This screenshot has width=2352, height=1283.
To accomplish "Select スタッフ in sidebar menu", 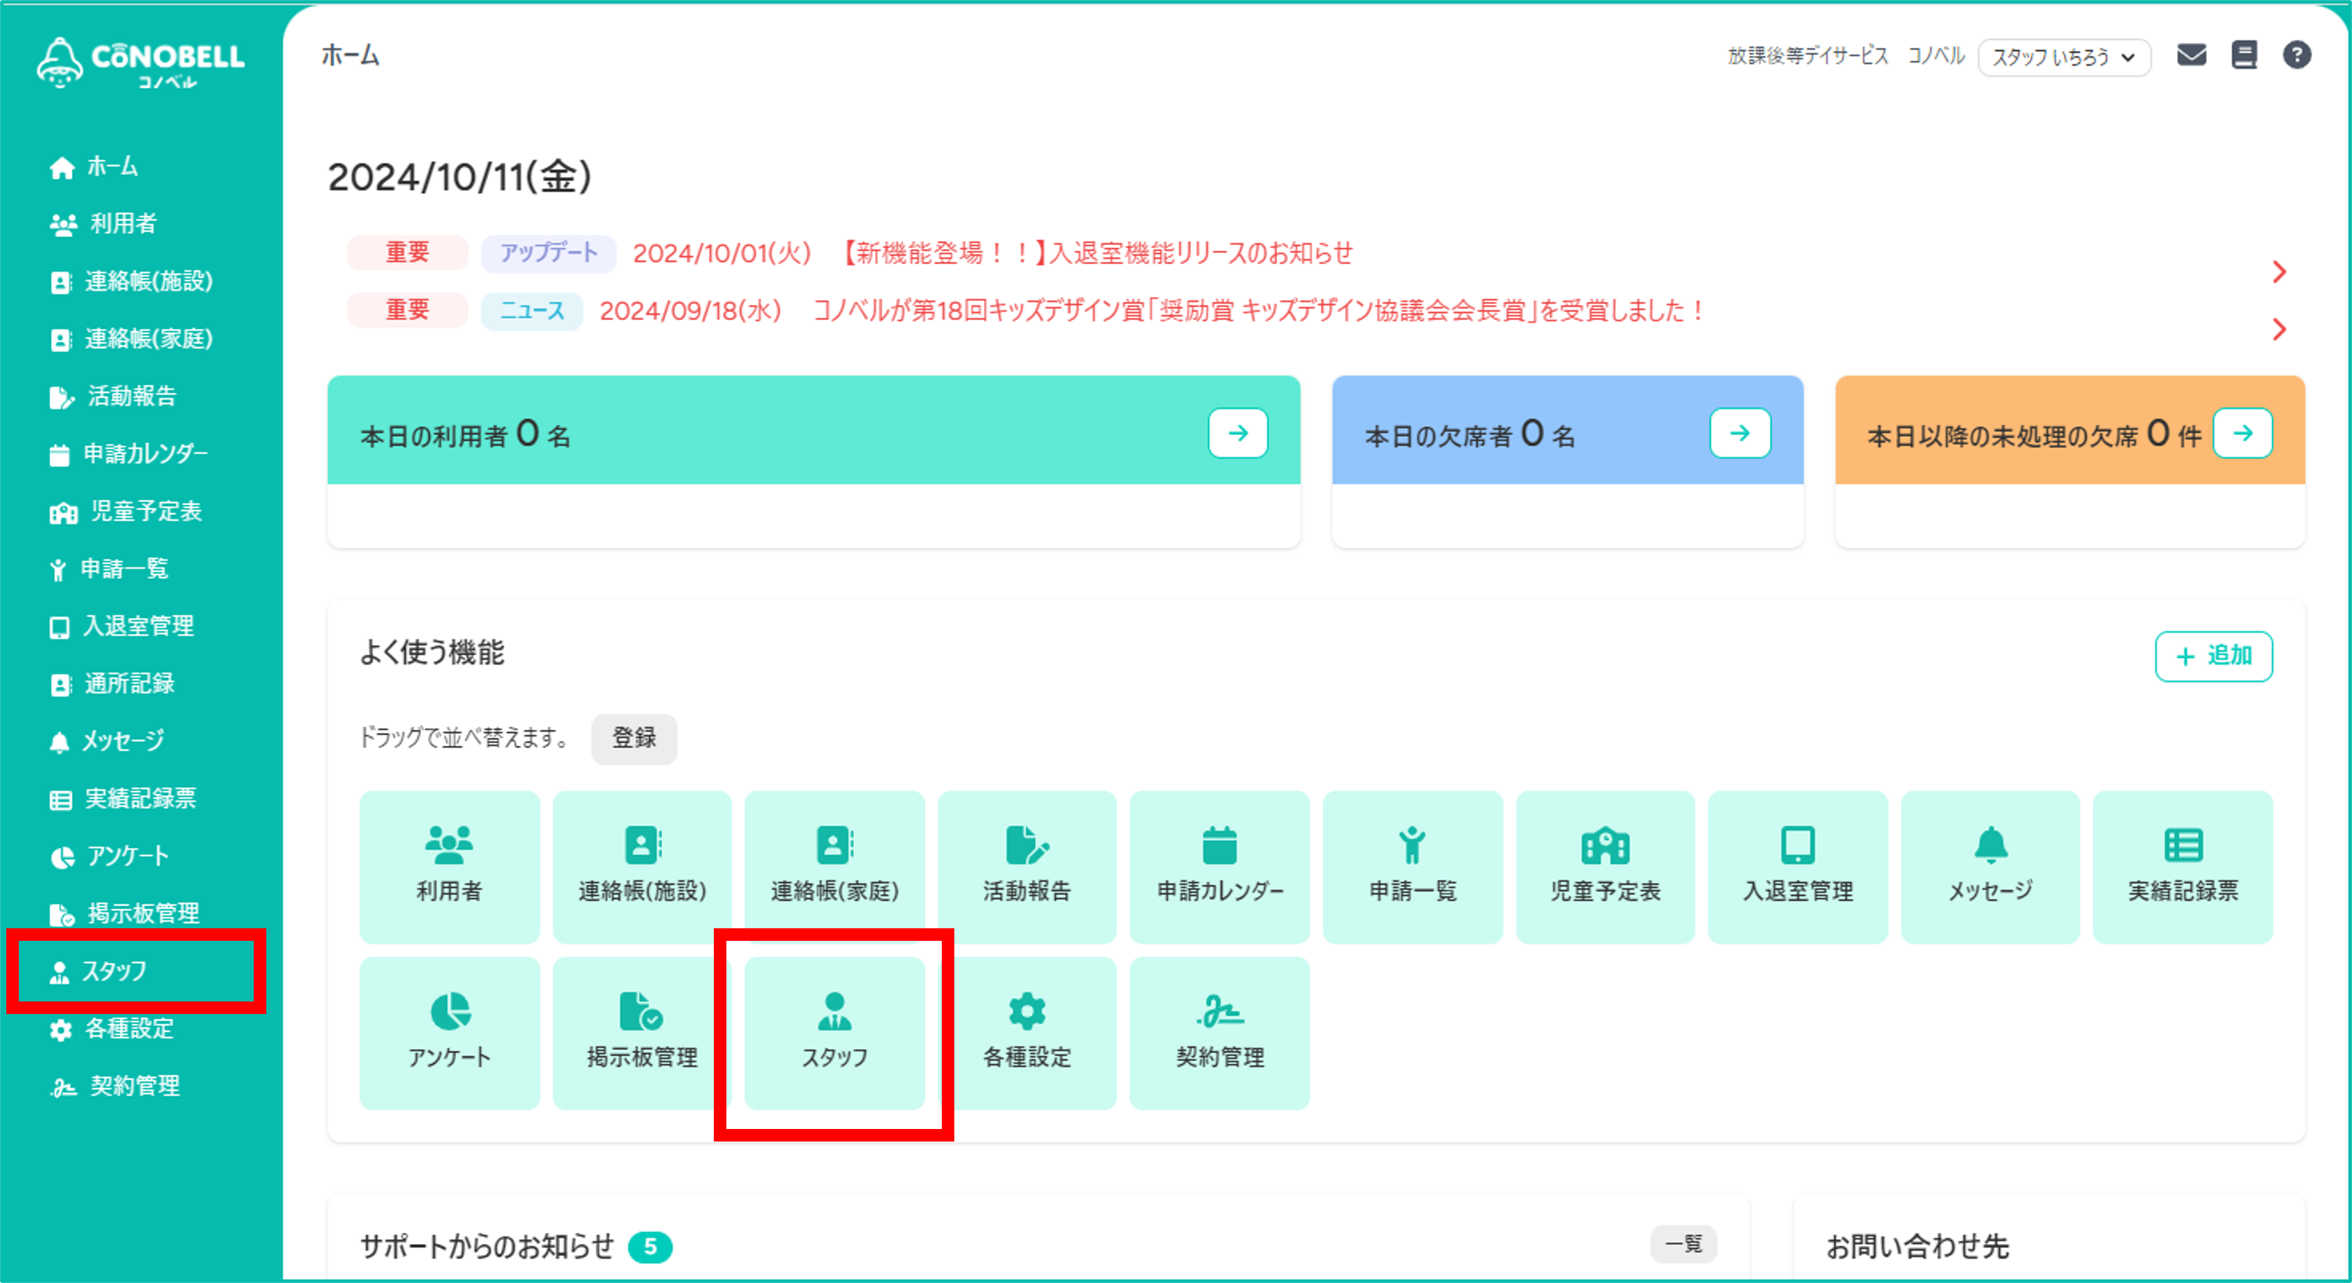I will tap(98, 971).
